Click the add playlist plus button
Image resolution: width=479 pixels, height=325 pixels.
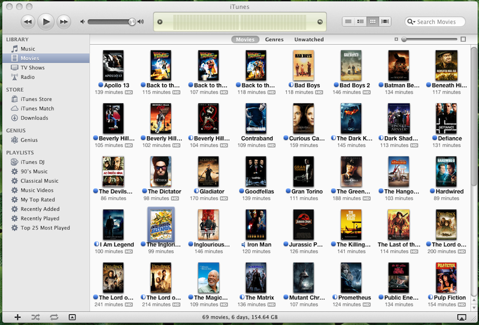point(18,317)
